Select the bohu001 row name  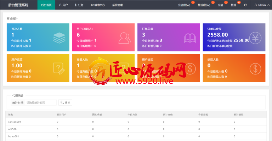(13, 136)
